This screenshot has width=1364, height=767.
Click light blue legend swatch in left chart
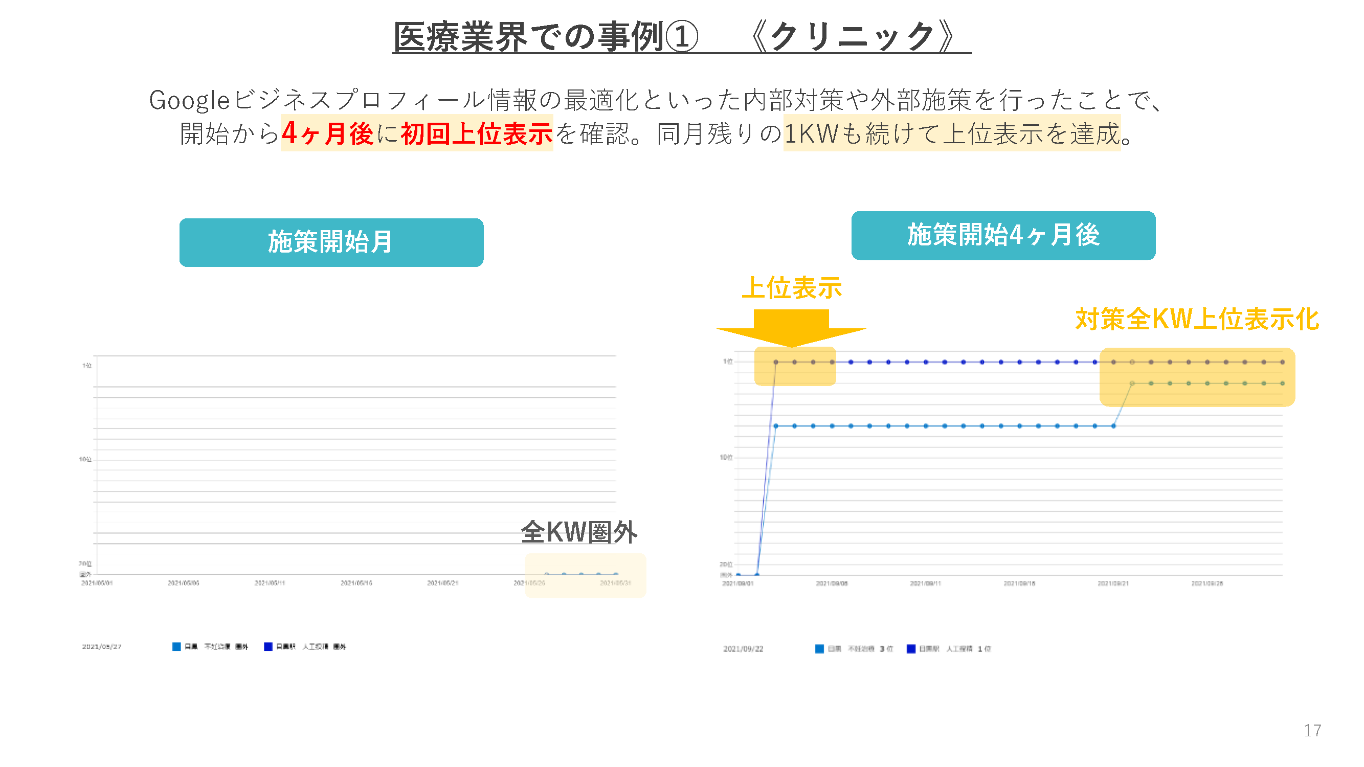(176, 646)
